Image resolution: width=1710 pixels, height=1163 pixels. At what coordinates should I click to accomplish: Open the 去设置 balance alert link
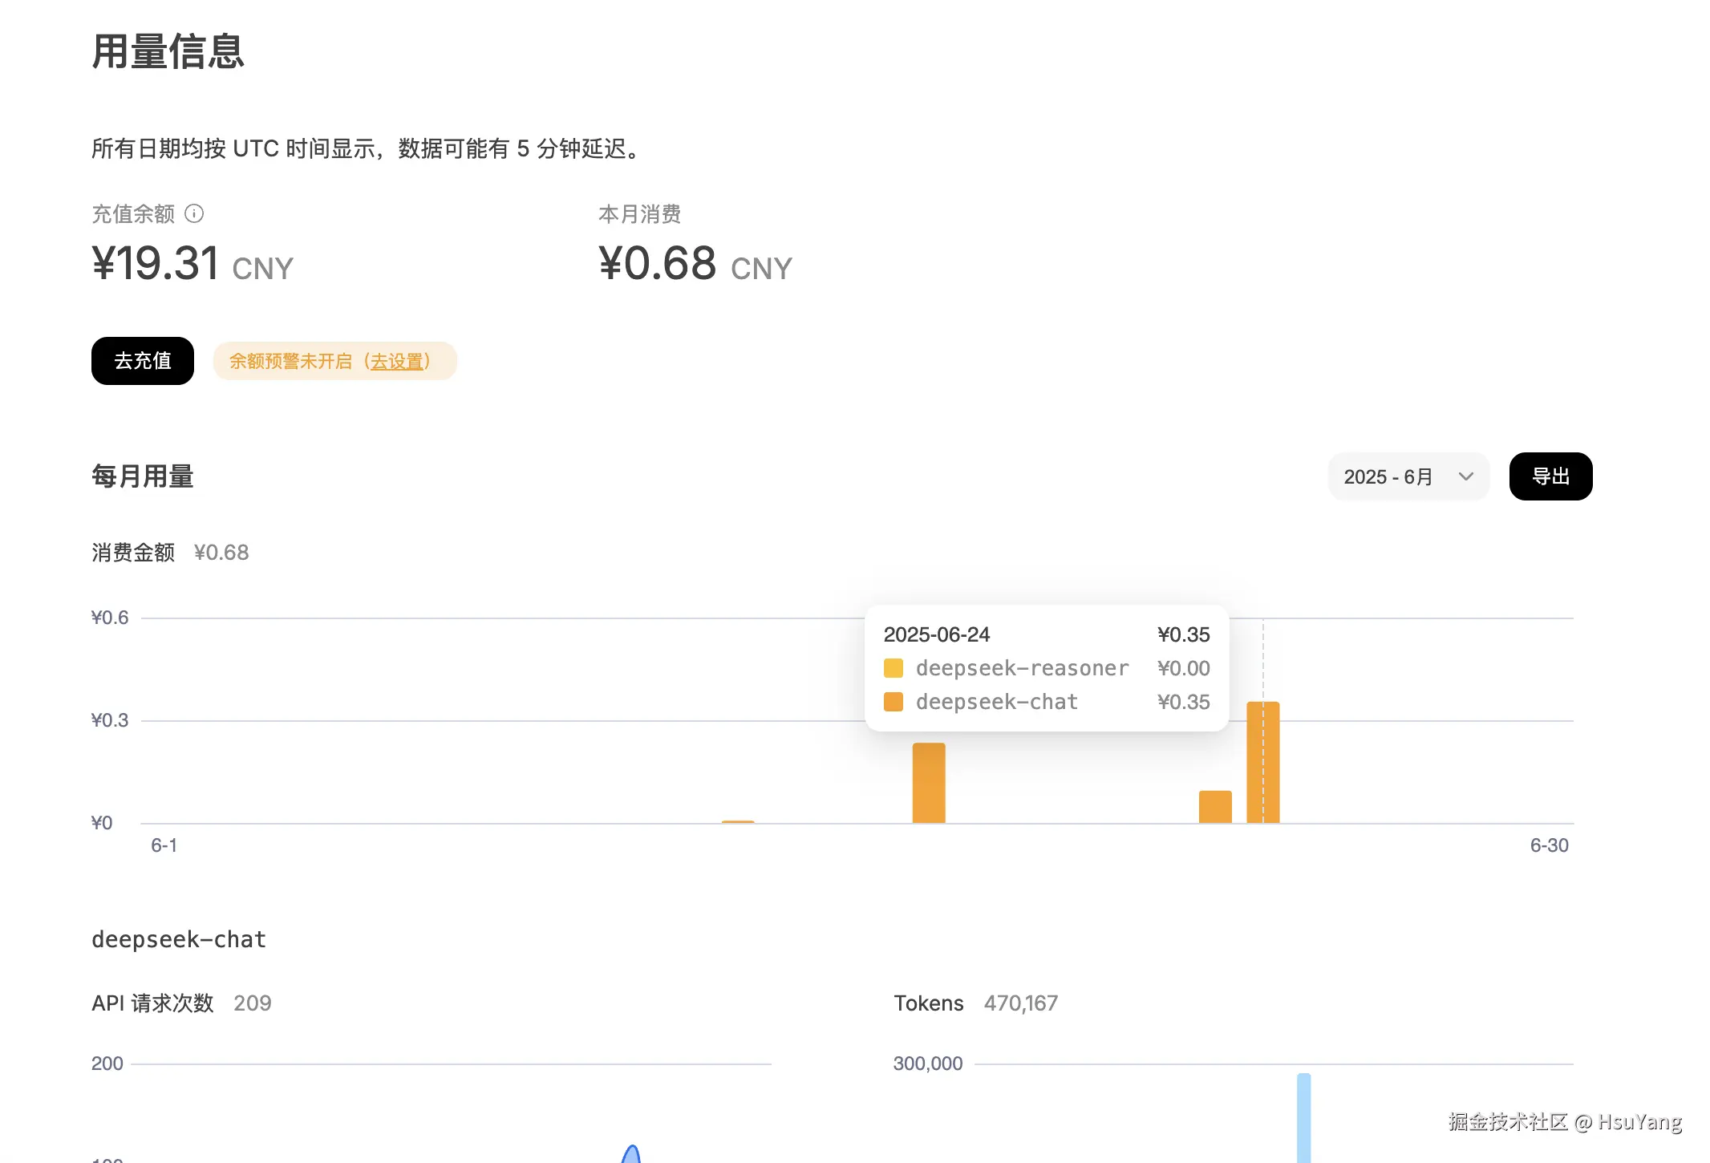pyautogui.click(x=396, y=362)
